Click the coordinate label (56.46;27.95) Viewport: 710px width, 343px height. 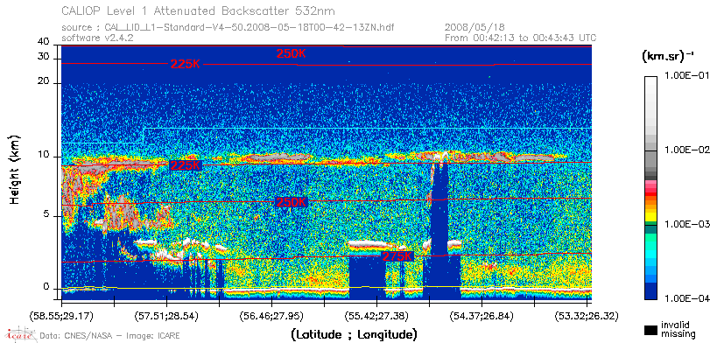(x=271, y=316)
